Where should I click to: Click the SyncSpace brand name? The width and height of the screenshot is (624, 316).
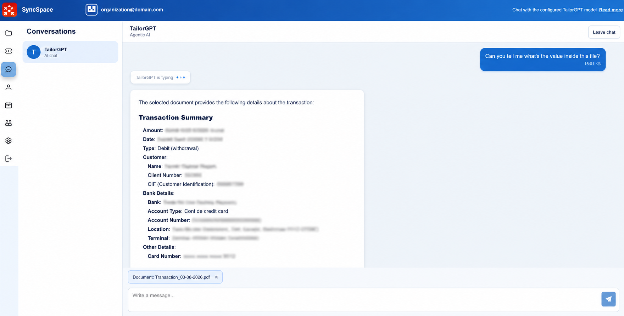(x=37, y=10)
